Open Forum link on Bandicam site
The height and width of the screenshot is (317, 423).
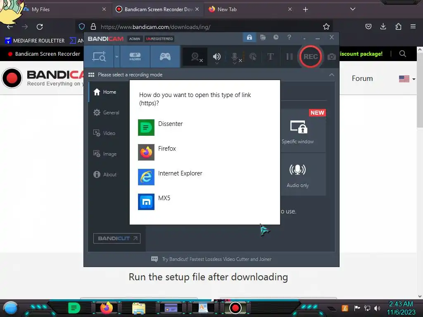(x=362, y=78)
